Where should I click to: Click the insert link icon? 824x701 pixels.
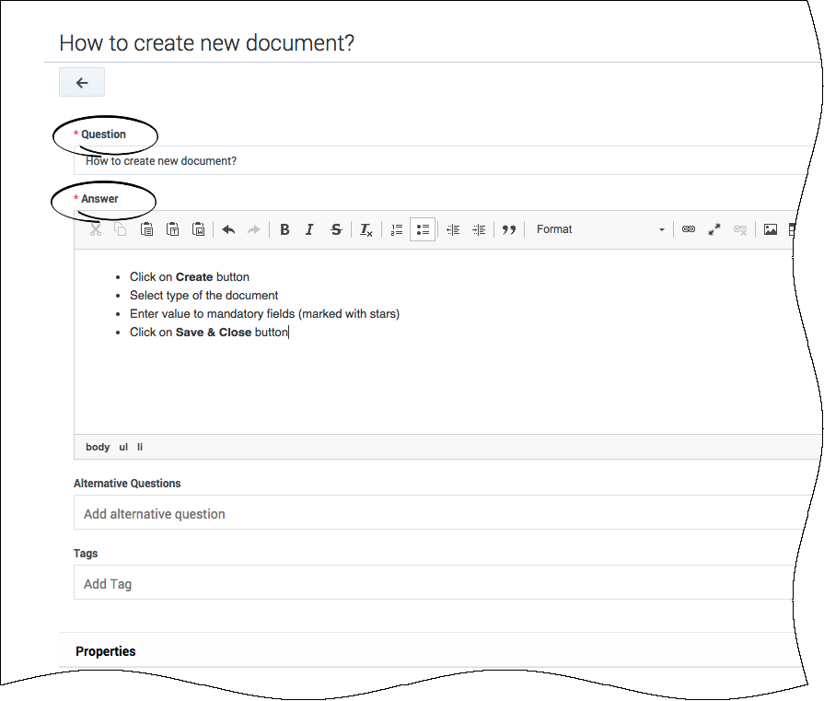click(x=688, y=229)
